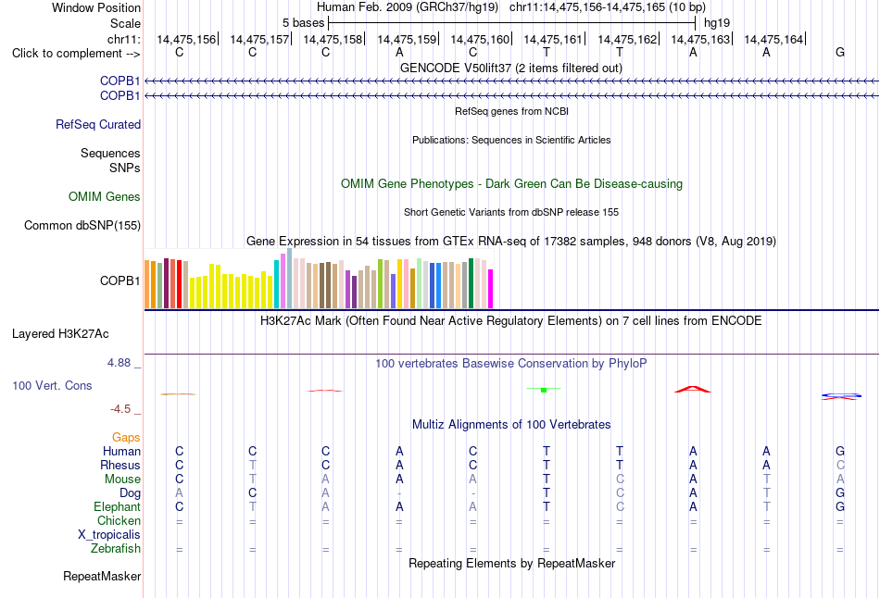
Task: Click the Window Position label
Action: 96,7
